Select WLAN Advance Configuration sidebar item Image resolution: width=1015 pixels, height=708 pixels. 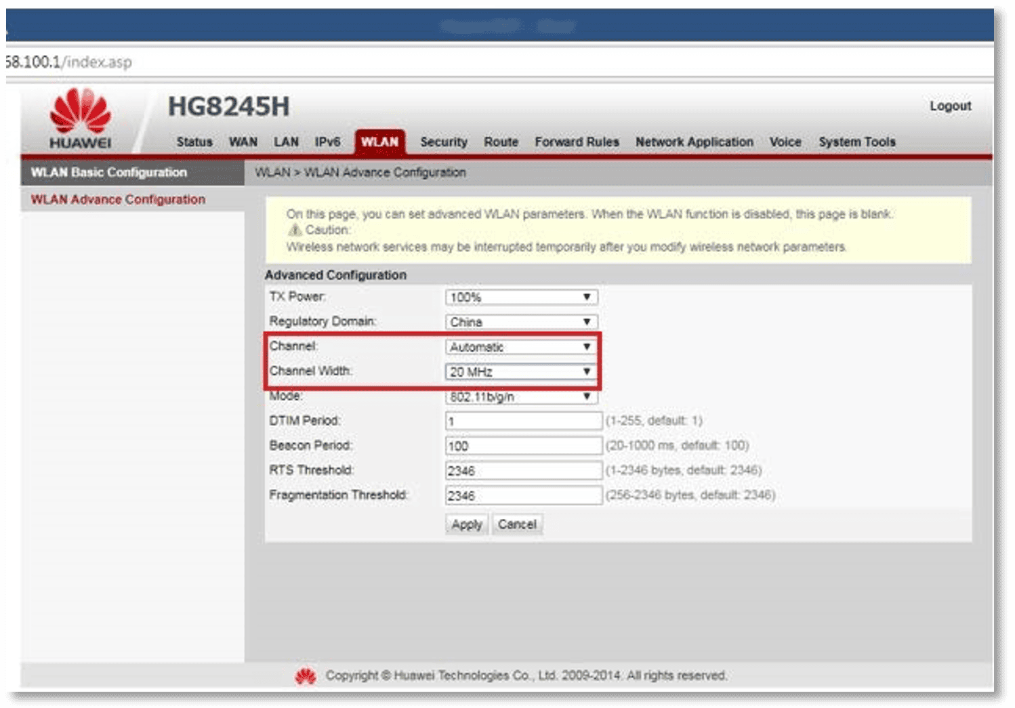click(118, 200)
